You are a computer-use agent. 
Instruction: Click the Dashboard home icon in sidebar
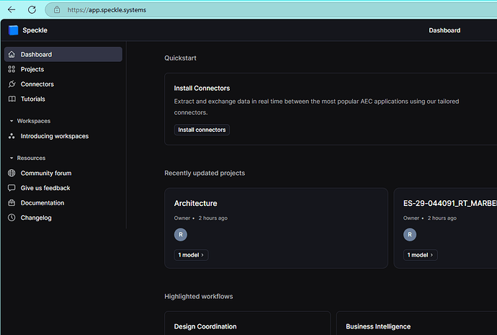(12, 55)
